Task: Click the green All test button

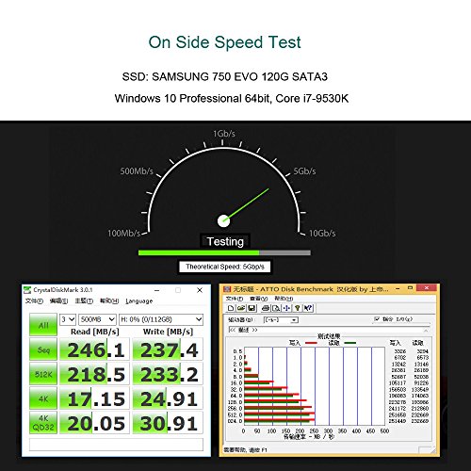Action: tap(43, 324)
